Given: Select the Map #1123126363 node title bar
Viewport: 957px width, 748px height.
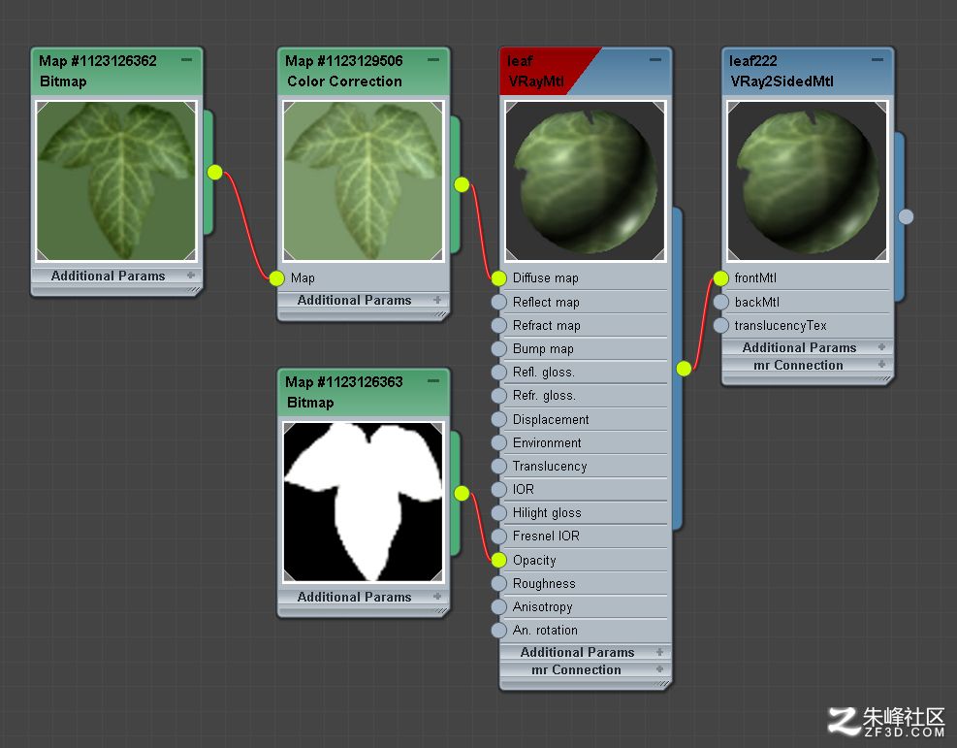Looking at the screenshot, I should 364,392.
